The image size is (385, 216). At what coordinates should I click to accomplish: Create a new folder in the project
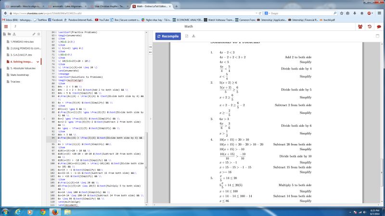pyautogui.click(x=9, y=34)
